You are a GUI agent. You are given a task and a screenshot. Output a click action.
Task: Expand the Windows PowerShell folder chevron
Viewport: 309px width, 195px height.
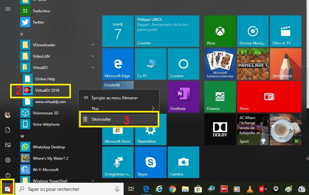coord(93,181)
